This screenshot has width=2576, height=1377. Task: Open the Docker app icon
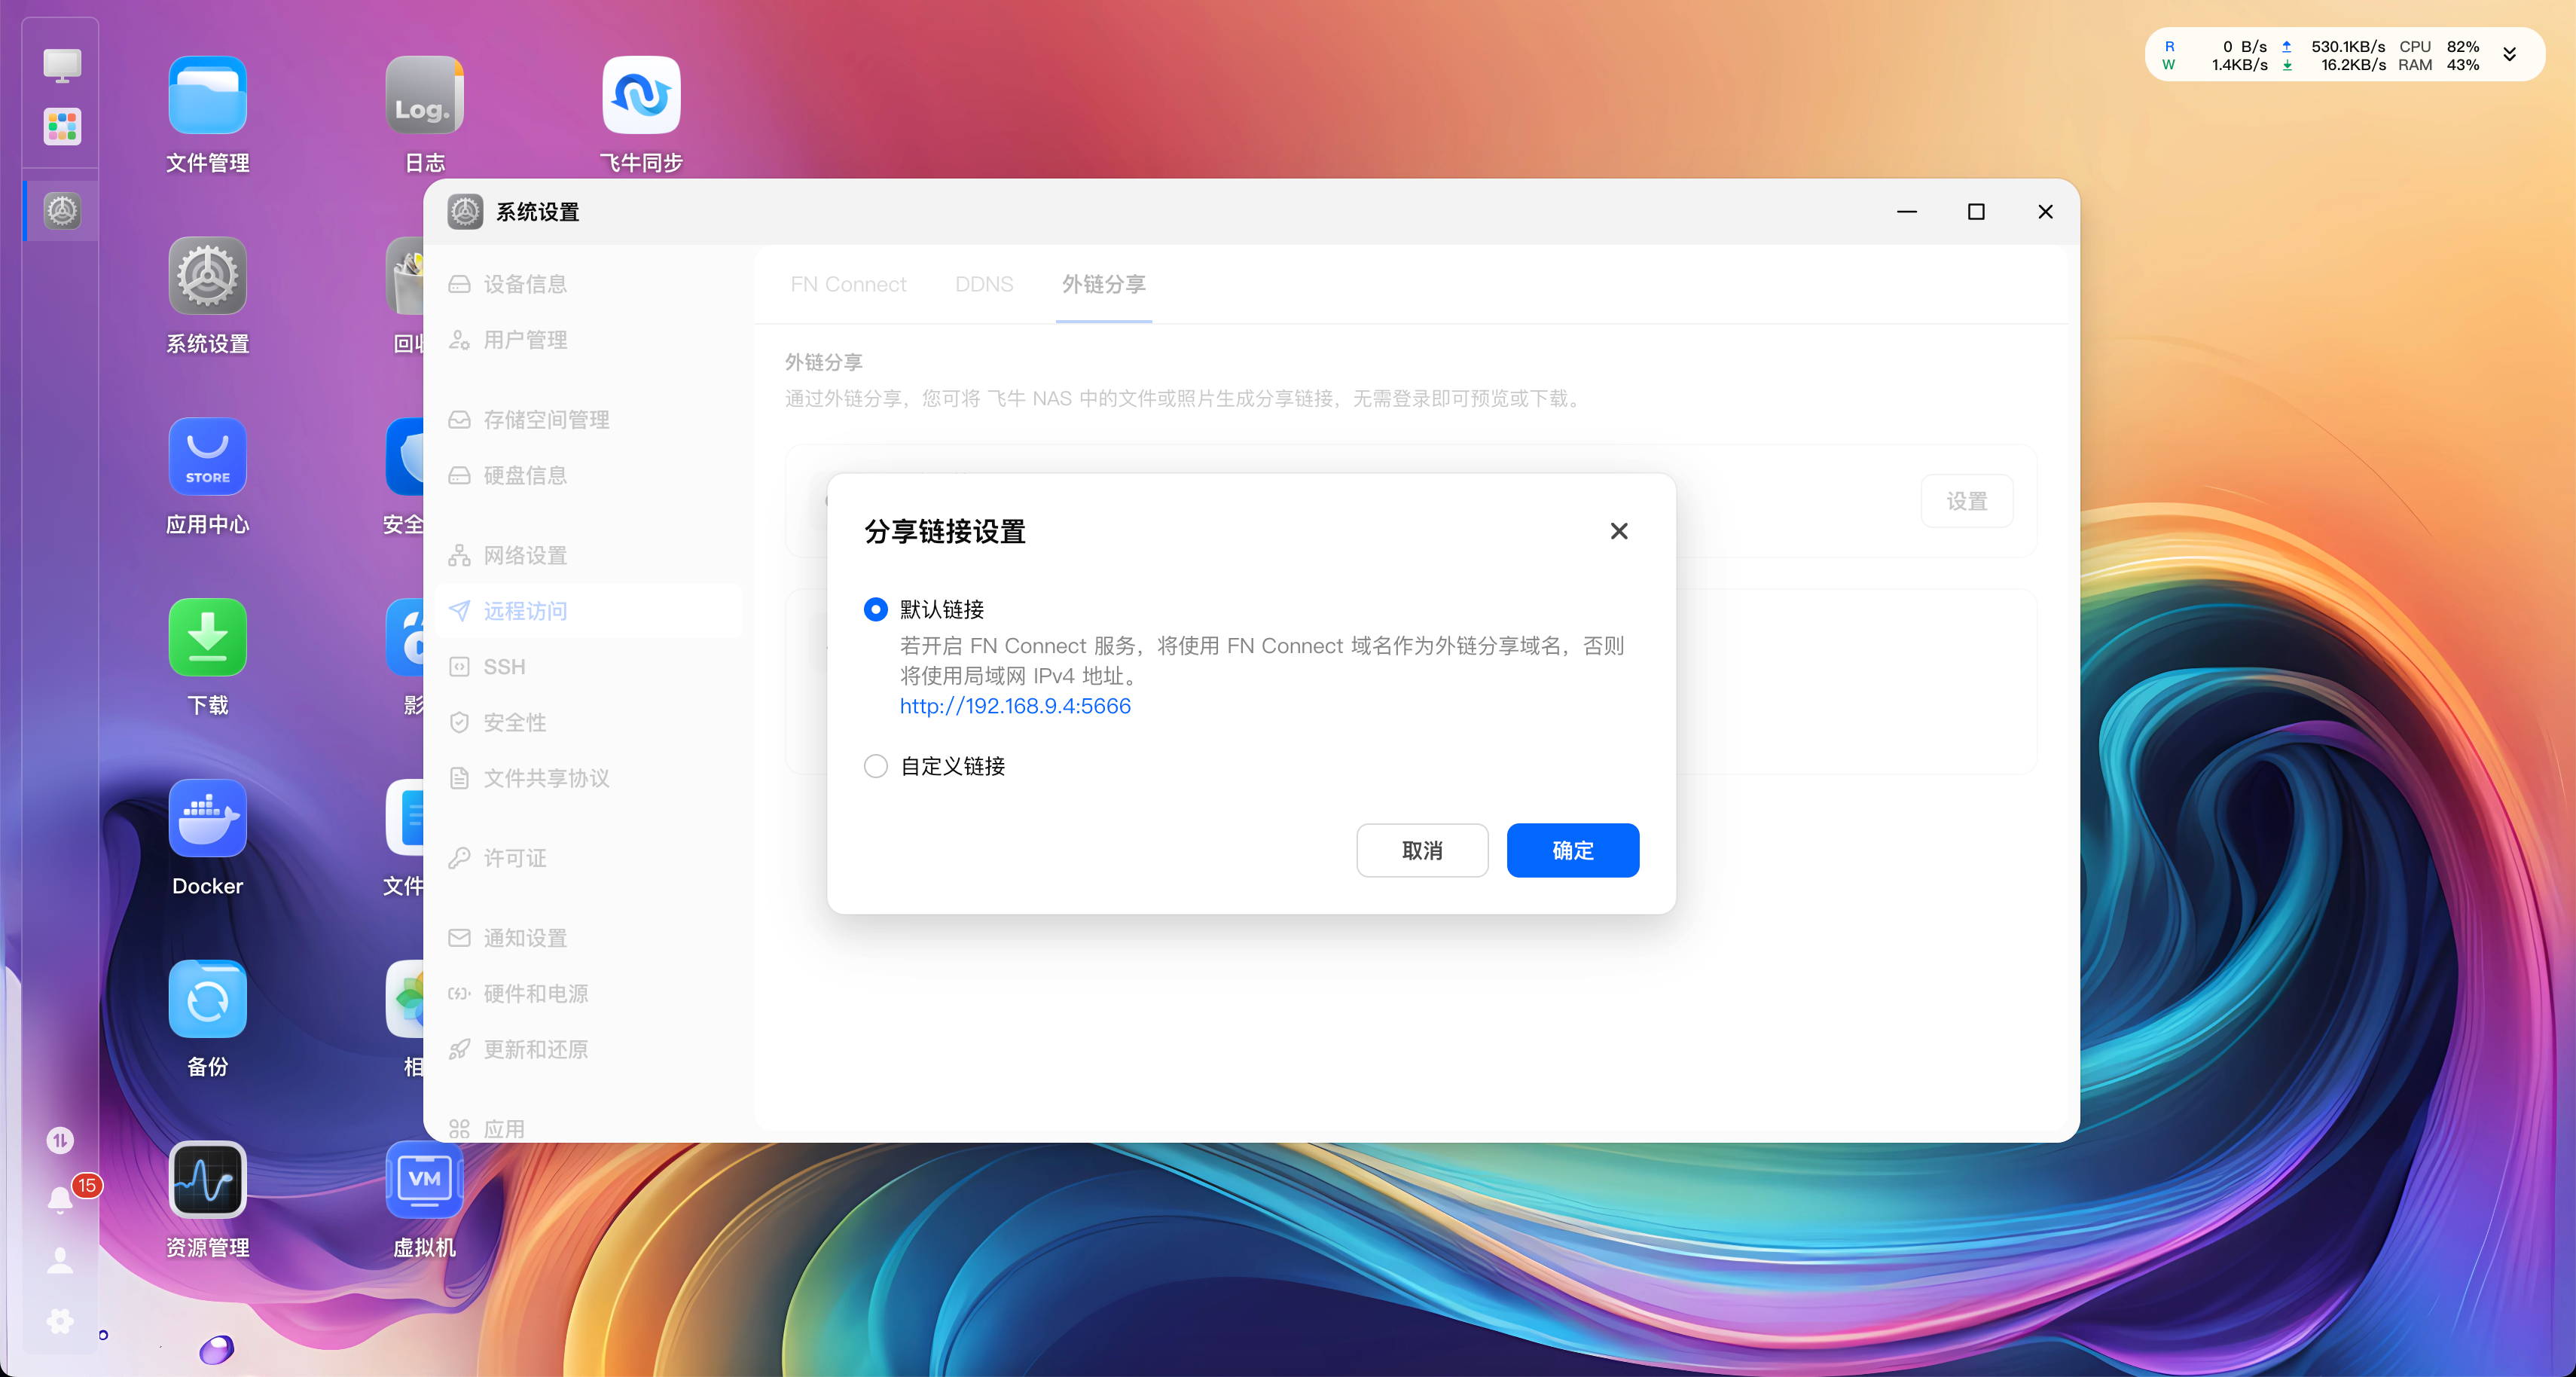pyautogui.click(x=207, y=819)
